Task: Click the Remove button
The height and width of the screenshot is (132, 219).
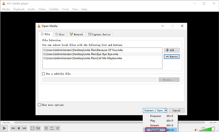Action: coord(172,57)
